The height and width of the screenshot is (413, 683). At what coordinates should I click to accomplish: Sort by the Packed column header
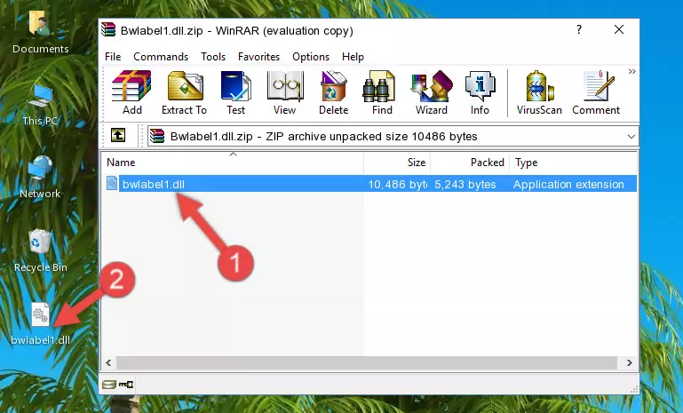[470, 163]
